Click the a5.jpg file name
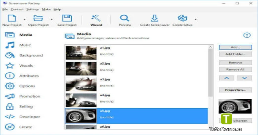 click(105, 111)
